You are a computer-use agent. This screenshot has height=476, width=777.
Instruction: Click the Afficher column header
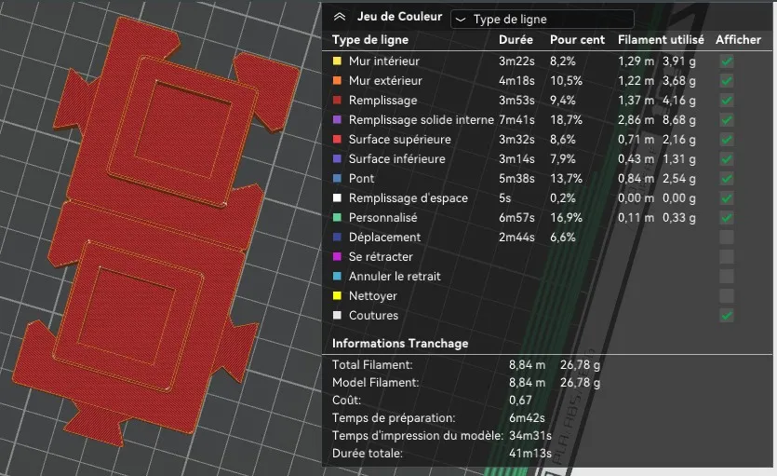pos(738,40)
